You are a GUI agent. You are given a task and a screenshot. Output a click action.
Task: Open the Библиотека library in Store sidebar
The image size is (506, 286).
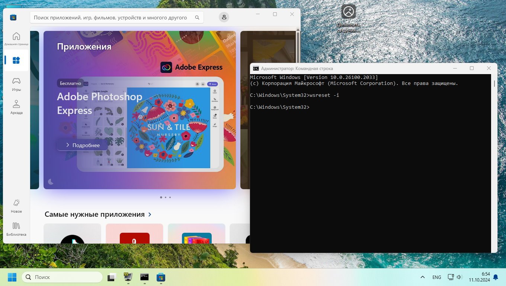click(x=16, y=229)
